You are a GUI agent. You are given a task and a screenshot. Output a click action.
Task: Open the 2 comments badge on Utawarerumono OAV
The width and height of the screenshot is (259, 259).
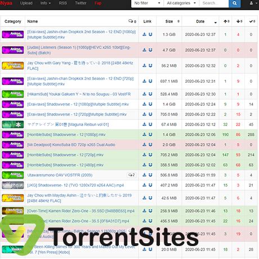coord(131,175)
